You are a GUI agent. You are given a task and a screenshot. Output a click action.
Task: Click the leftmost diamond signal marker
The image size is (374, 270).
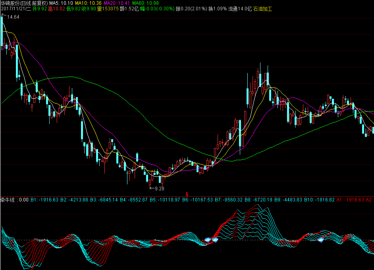tap(208, 240)
